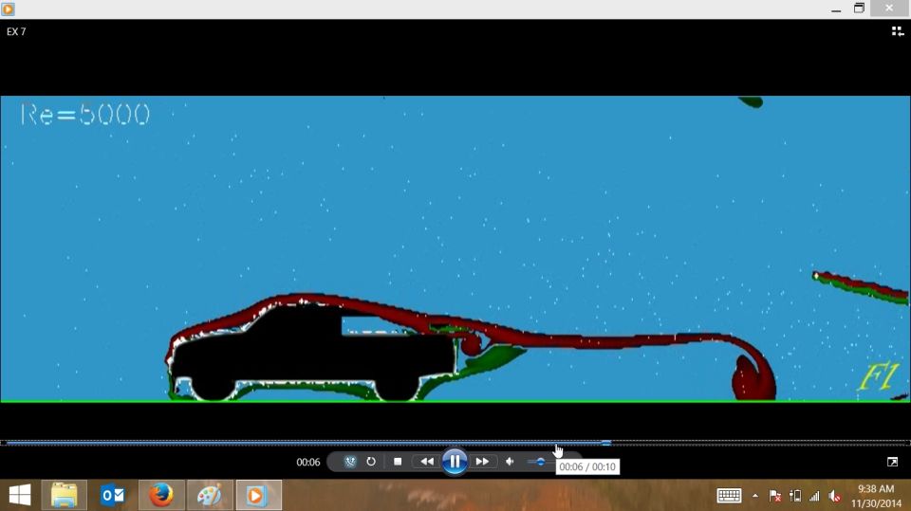
Task: Launch Firefox from the taskbar
Action: point(161,495)
